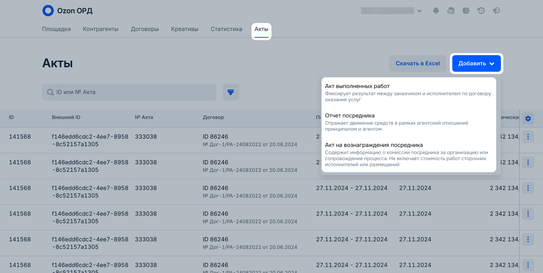The width and height of the screenshot is (543, 273).
Task: Open the Статистика tab
Action: [x=226, y=29]
